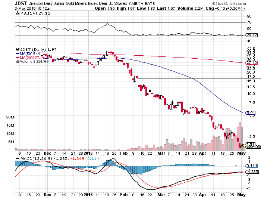Click the 20M volume axis label
This screenshot has width=261, height=198.
coord(10,117)
